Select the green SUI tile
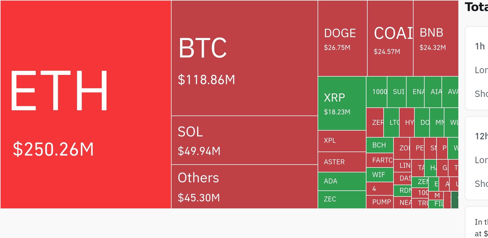 pyautogui.click(x=397, y=92)
